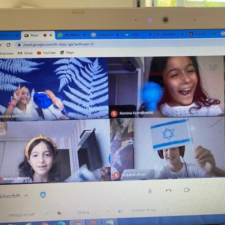The width and height of the screenshot is (225, 225).
Task: Open Chrome from the Windows taskbar
Action: tap(77, 223)
